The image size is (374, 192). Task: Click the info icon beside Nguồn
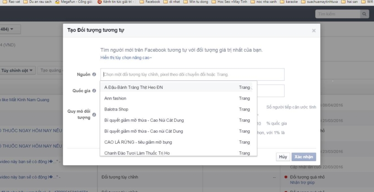click(x=94, y=74)
